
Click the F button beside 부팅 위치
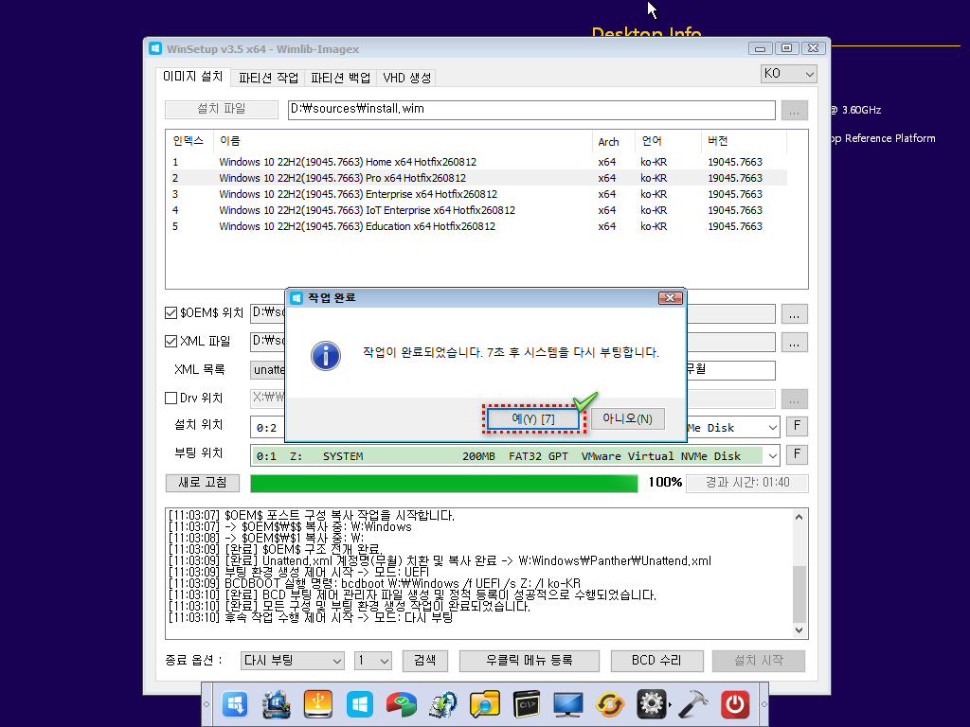(x=797, y=454)
